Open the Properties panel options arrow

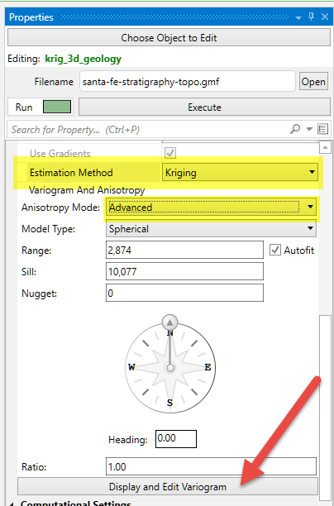click(x=298, y=17)
